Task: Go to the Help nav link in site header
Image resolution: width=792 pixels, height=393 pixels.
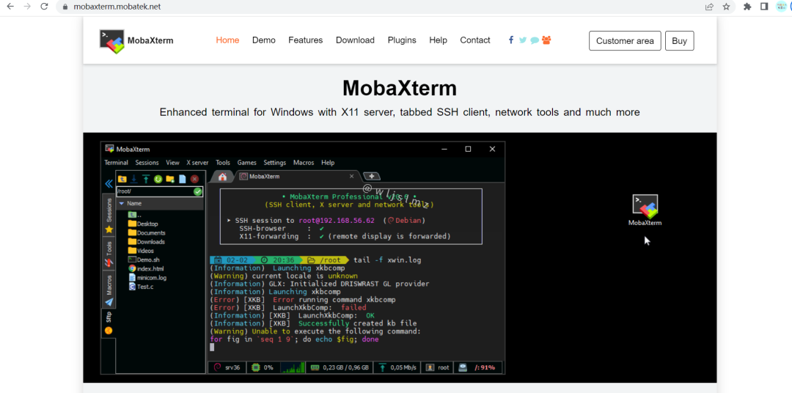Action: coord(438,40)
